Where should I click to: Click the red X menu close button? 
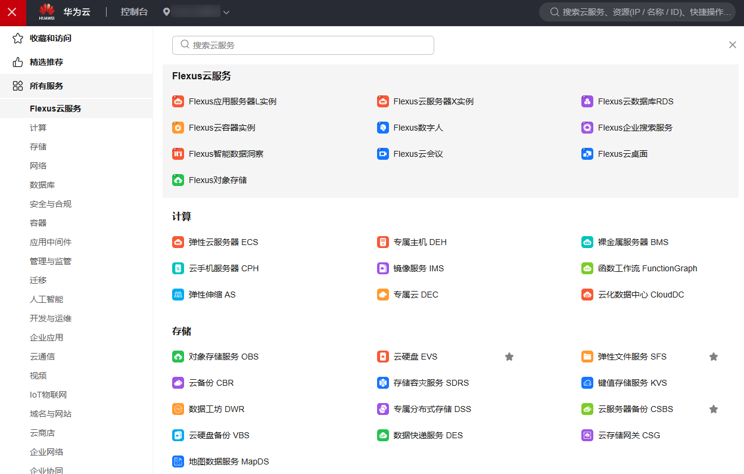pos(13,13)
